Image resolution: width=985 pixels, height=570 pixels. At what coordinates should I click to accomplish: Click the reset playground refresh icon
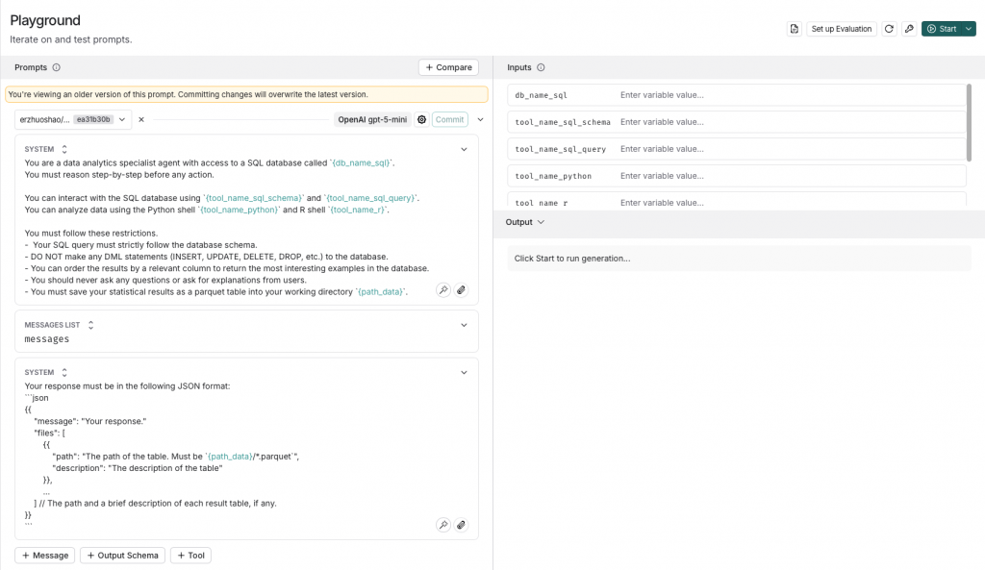click(x=890, y=29)
